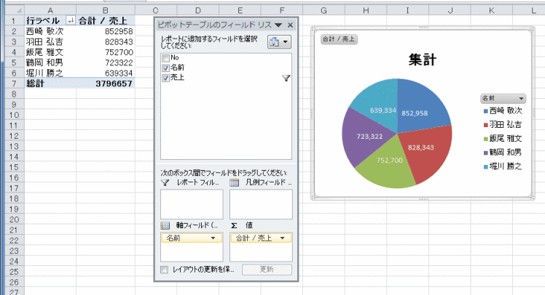Select column B header
Viewport: 545px width, 295px height.
[x=106, y=10]
